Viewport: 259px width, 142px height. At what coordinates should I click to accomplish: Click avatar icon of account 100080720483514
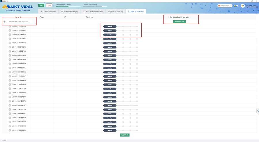10,72
